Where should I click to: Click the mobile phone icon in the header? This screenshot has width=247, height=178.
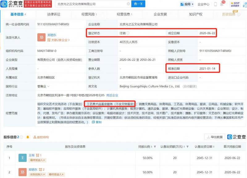click(215, 4)
